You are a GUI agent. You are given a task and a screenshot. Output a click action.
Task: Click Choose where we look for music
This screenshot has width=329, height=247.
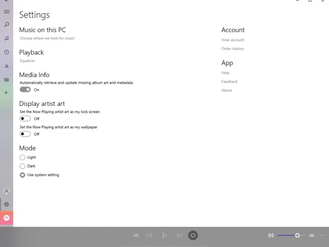coord(47,38)
